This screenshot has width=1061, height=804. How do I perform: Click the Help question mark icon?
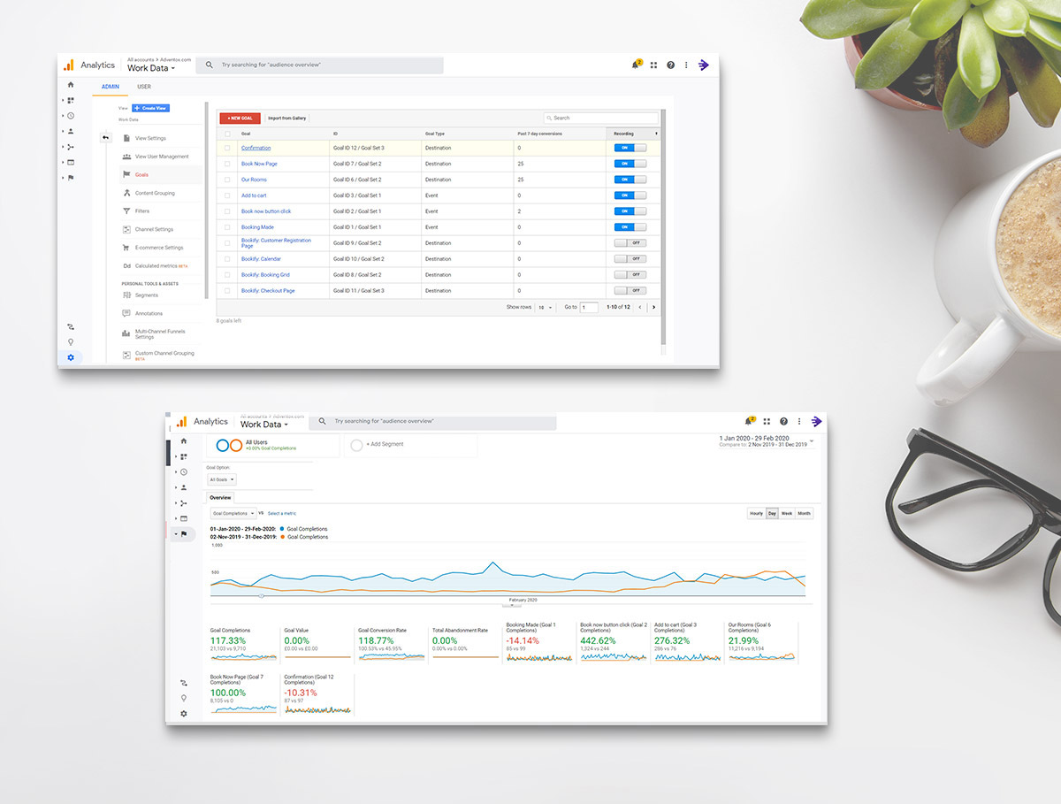670,65
